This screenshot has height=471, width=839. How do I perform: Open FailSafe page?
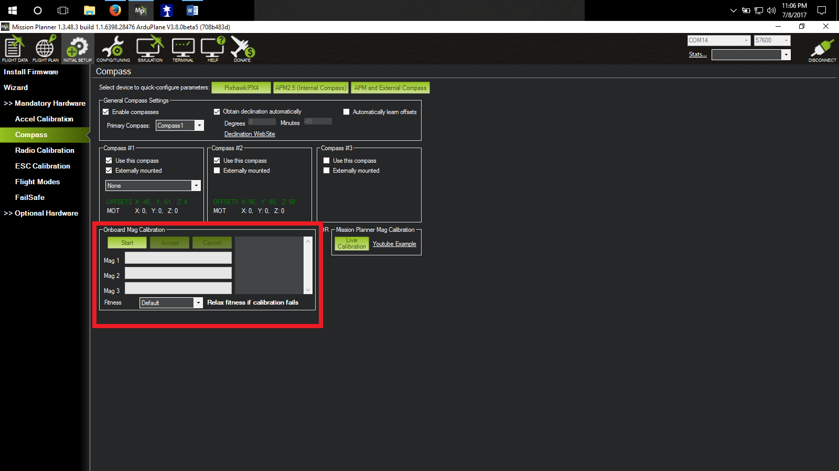click(x=30, y=197)
